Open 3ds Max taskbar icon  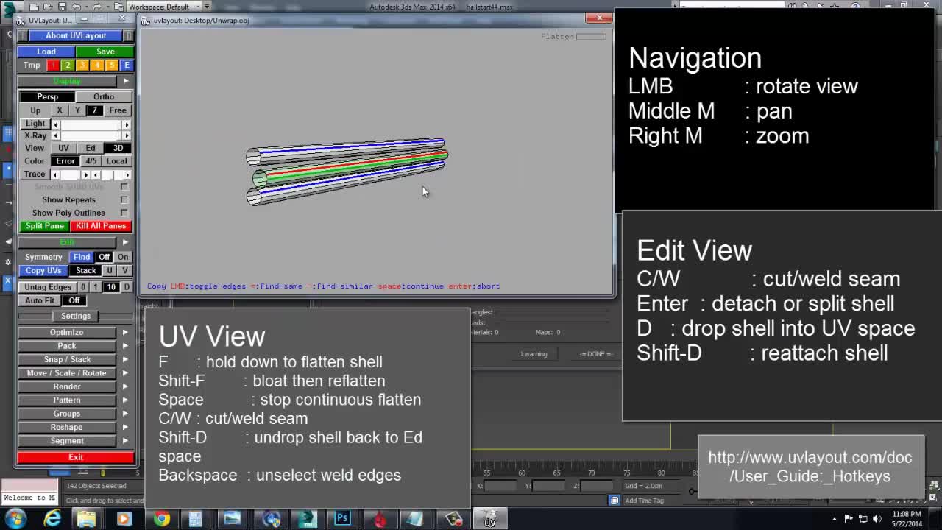coord(307,519)
